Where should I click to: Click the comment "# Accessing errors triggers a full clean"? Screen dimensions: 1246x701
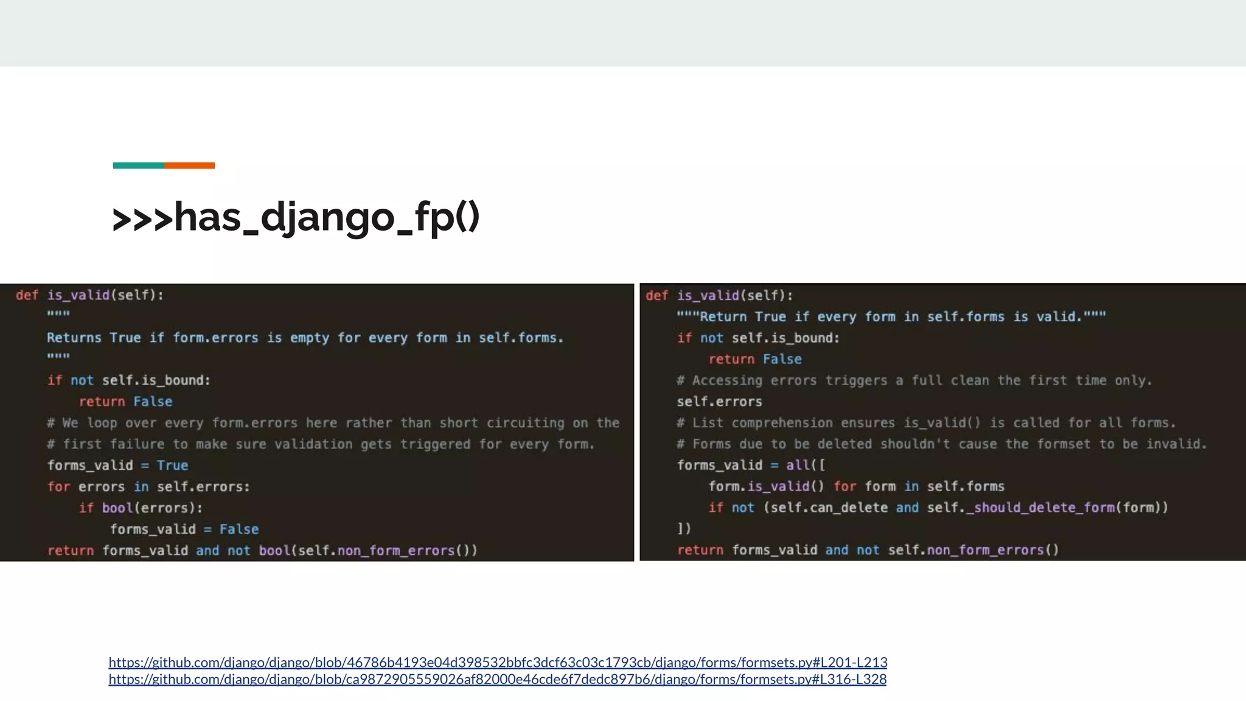point(914,380)
